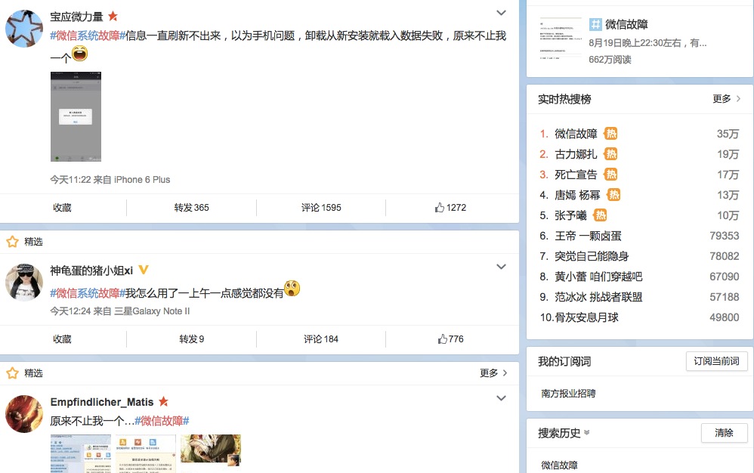Open search history entry 微信故障
The width and height of the screenshot is (754, 473).
pyautogui.click(x=559, y=465)
